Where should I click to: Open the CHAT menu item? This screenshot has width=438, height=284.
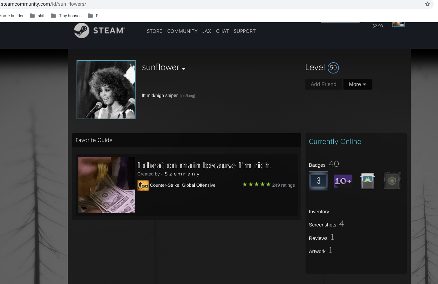pos(222,31)
